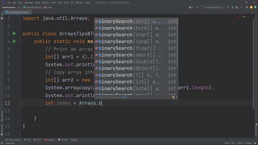The width and height of the screenshot is (258, 145).
Task: Open the Structure tool window on the left stripe
Action: pos(2,116)
